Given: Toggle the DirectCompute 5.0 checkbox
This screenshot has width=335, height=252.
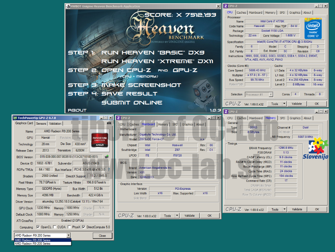Looking at the screenshot, I should click(84, 227).
